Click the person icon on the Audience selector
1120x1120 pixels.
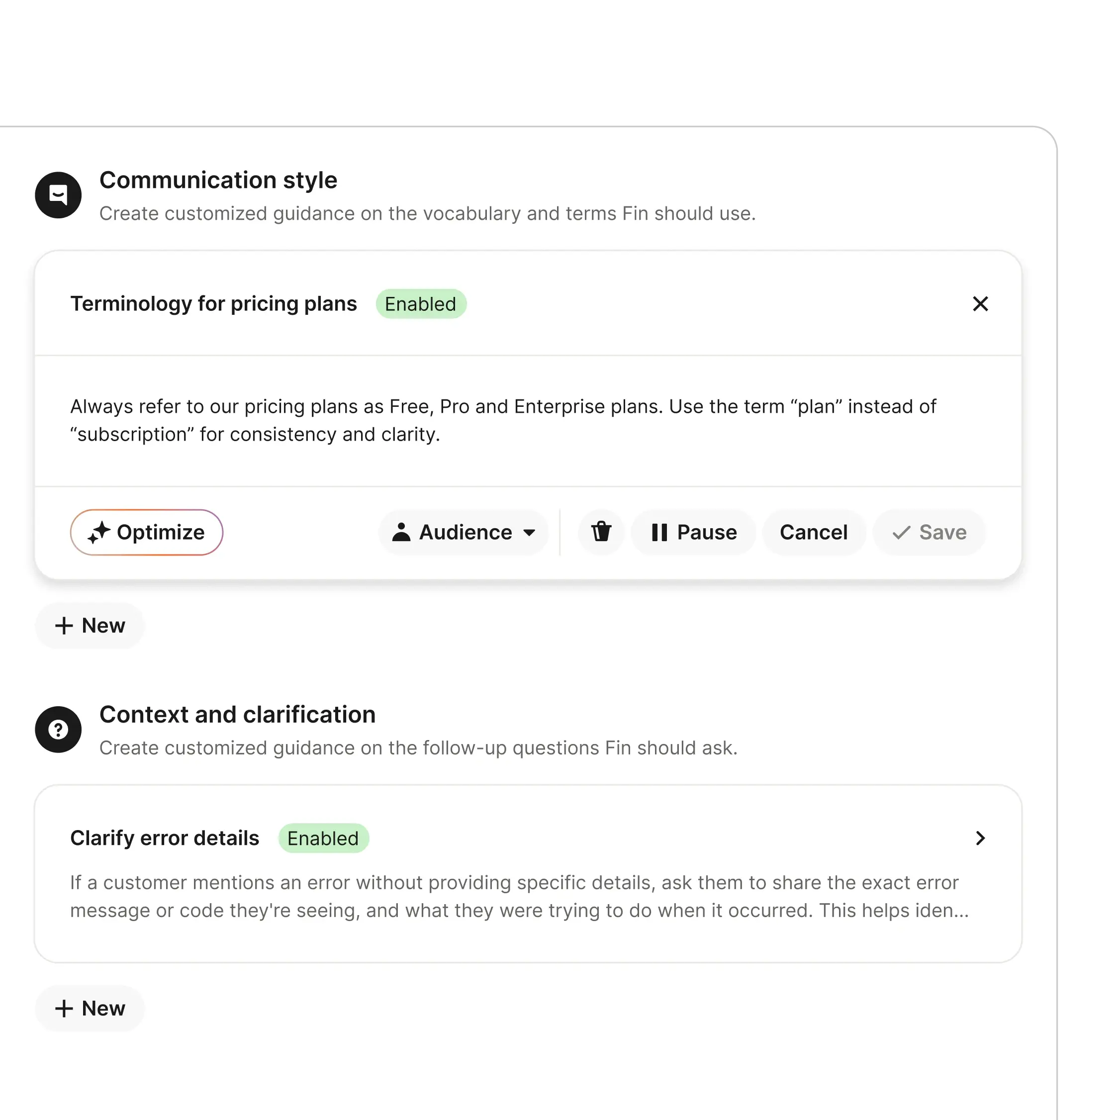click(x=402, y=532)
